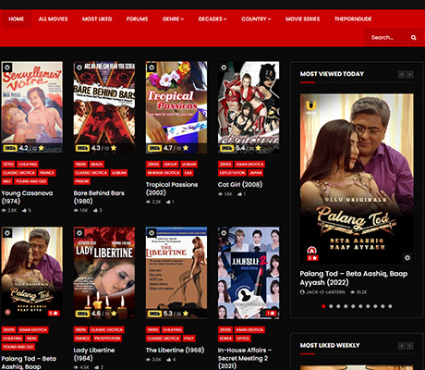Click watch-later icon on Young Casanova poster
Viewport: 425px width, 370px height.
point(7,68)
